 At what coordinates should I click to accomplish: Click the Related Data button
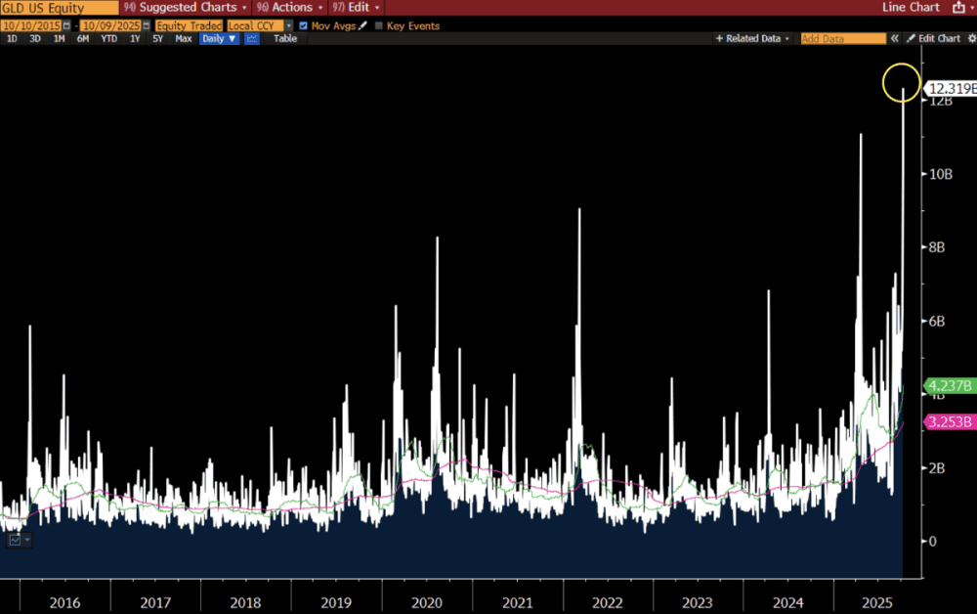point(752,39)
